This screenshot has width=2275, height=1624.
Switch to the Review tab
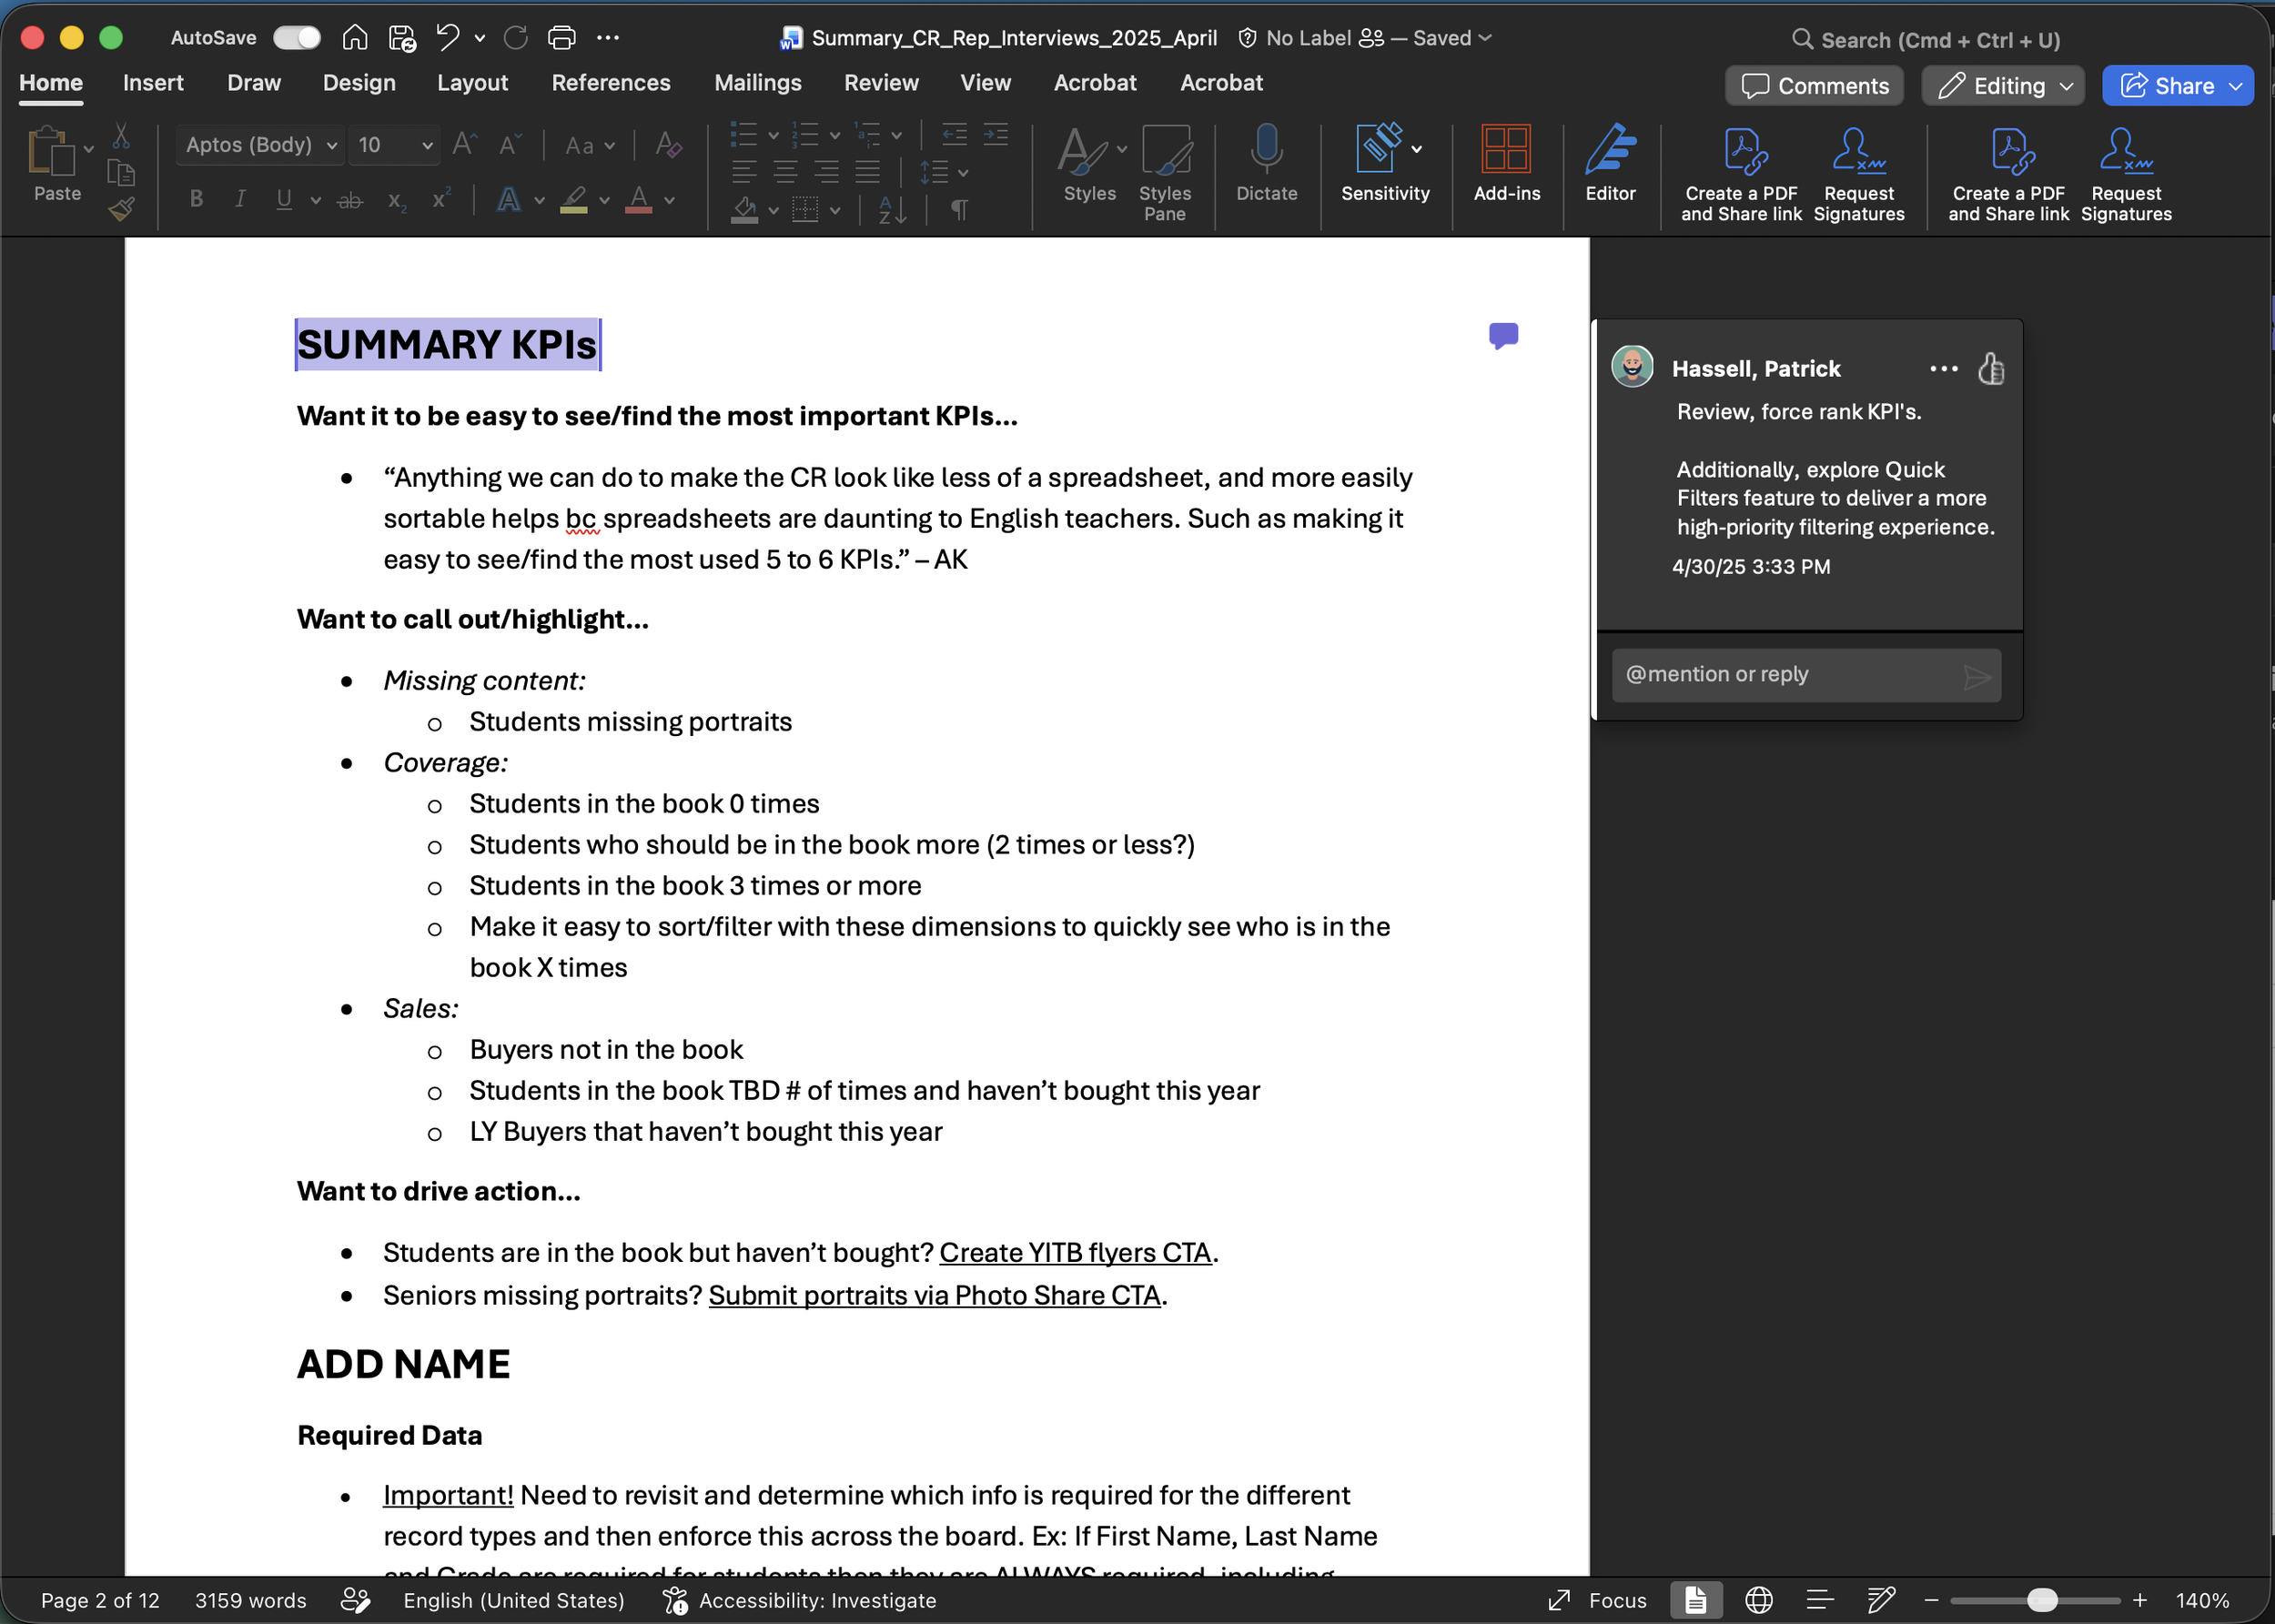pos(881,83)
